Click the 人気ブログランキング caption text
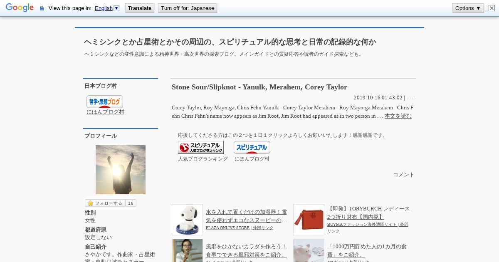Image resolution: width=499 pixels, height=262 pixels. point(203,159)
